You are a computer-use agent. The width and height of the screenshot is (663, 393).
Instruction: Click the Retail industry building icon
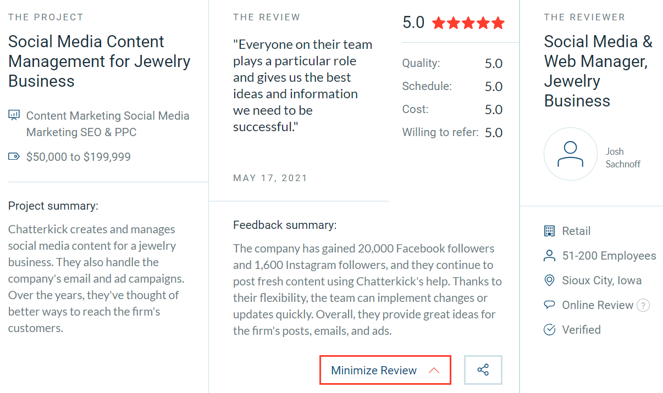point(549,231)
